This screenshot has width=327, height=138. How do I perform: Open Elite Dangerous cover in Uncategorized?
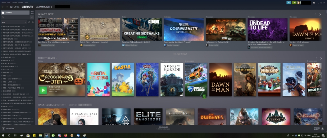(x=148, y=117)
